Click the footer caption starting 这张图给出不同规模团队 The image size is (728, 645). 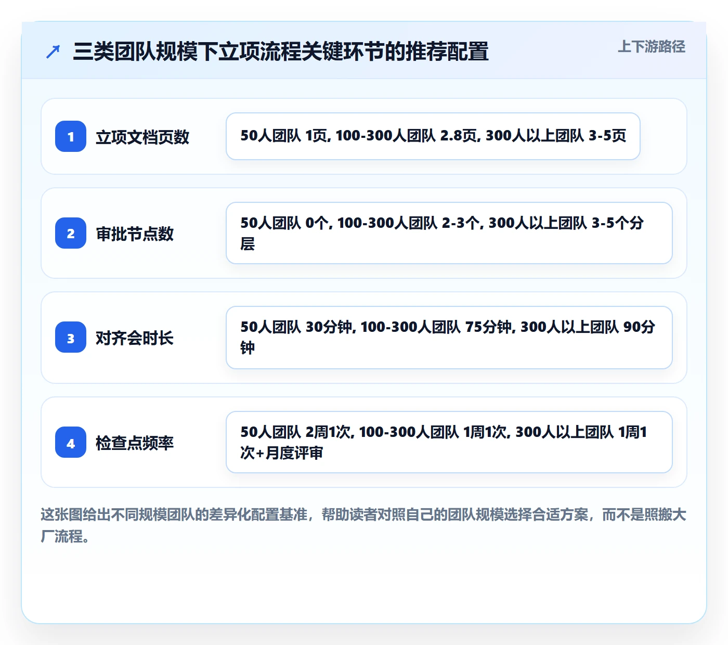(x=363, y=525)
